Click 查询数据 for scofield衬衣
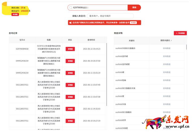The width and height of the screenshot is (192, 132). (167, 120)
